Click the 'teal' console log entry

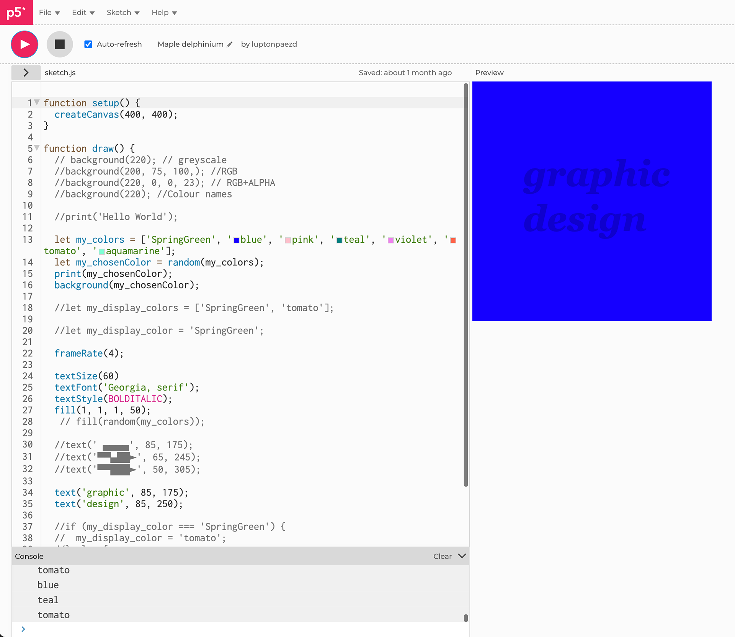tap(48, 600)
